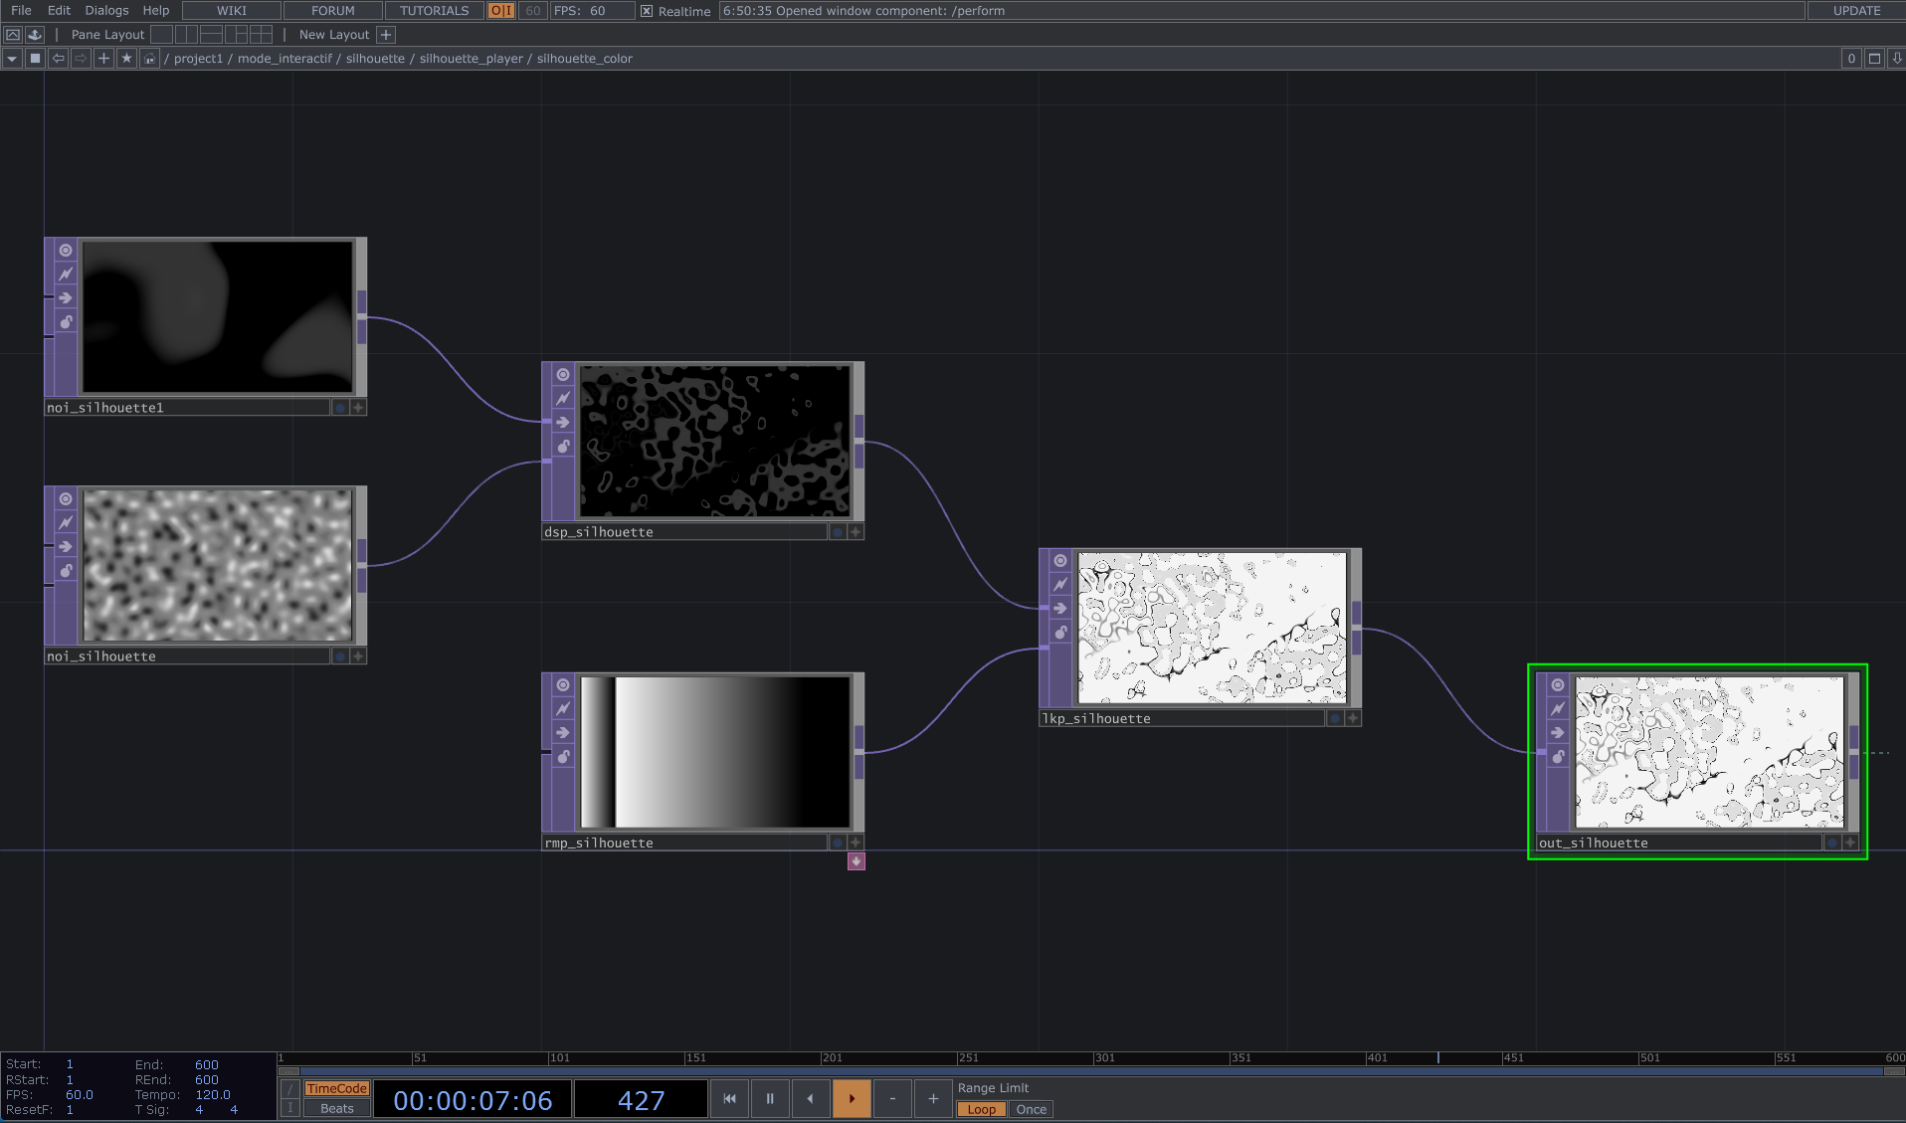The image size is (1906, 1123).
Task: Click the back arrow in the path bar
Action: 59,59
